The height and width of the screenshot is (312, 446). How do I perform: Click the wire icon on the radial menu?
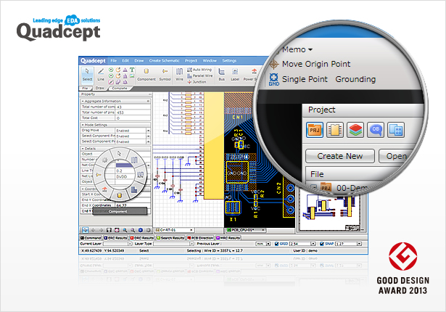pos(134,160)
